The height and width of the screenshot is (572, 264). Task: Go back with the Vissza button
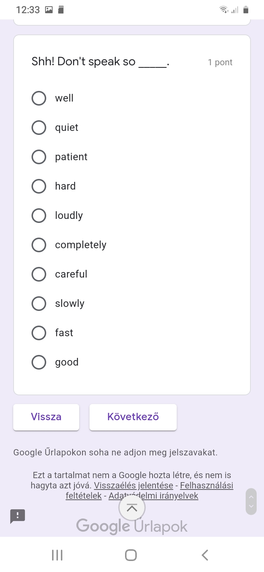(x=46, y=417)
